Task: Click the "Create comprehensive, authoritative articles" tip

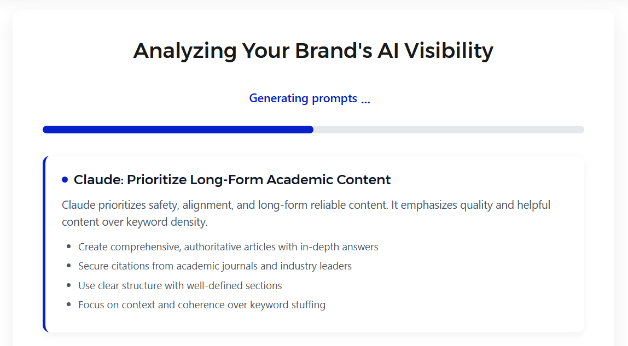Action: point(228,247)
